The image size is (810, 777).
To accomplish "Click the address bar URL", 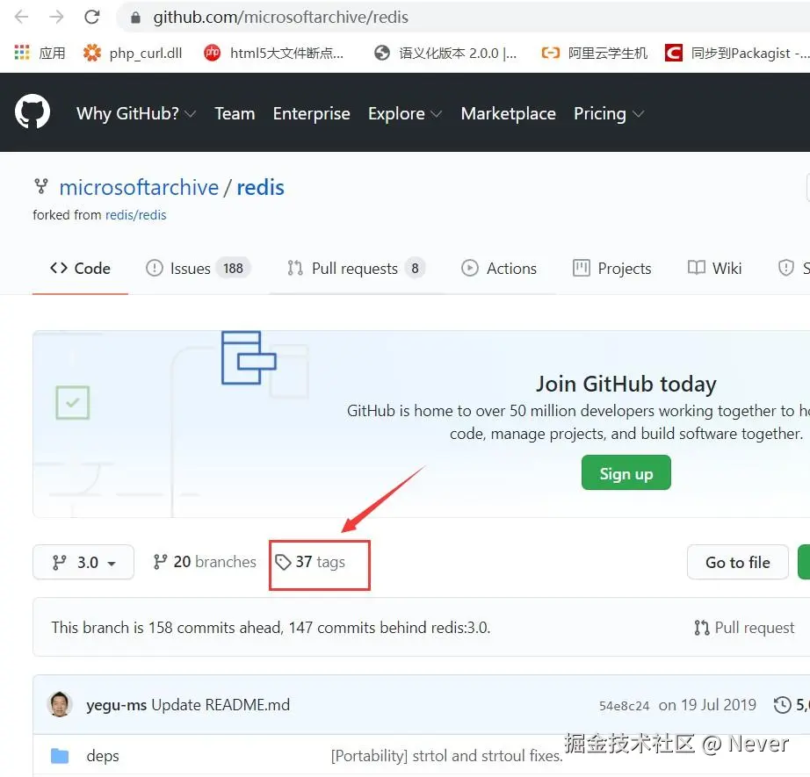I will pos(280,18).
